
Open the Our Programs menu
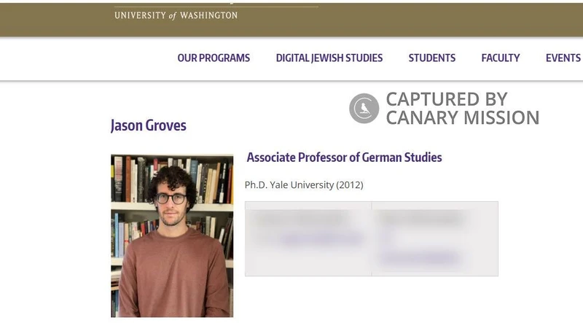click(x=214, y=58)
